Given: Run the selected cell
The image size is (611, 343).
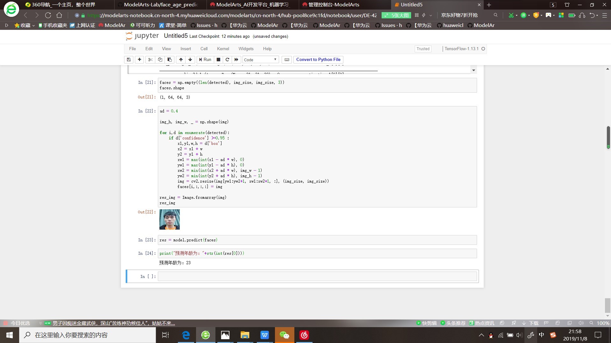Looking at the screenshot, I should pyautogui.click(x=205, y=59).
